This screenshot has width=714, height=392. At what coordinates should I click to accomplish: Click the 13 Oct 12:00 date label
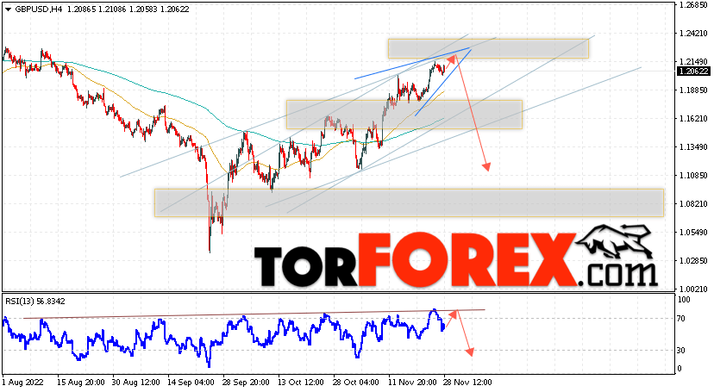tap(302, 383)
